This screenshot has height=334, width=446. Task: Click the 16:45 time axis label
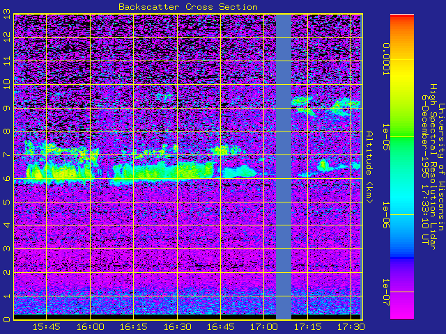click(x=221, y=327)
